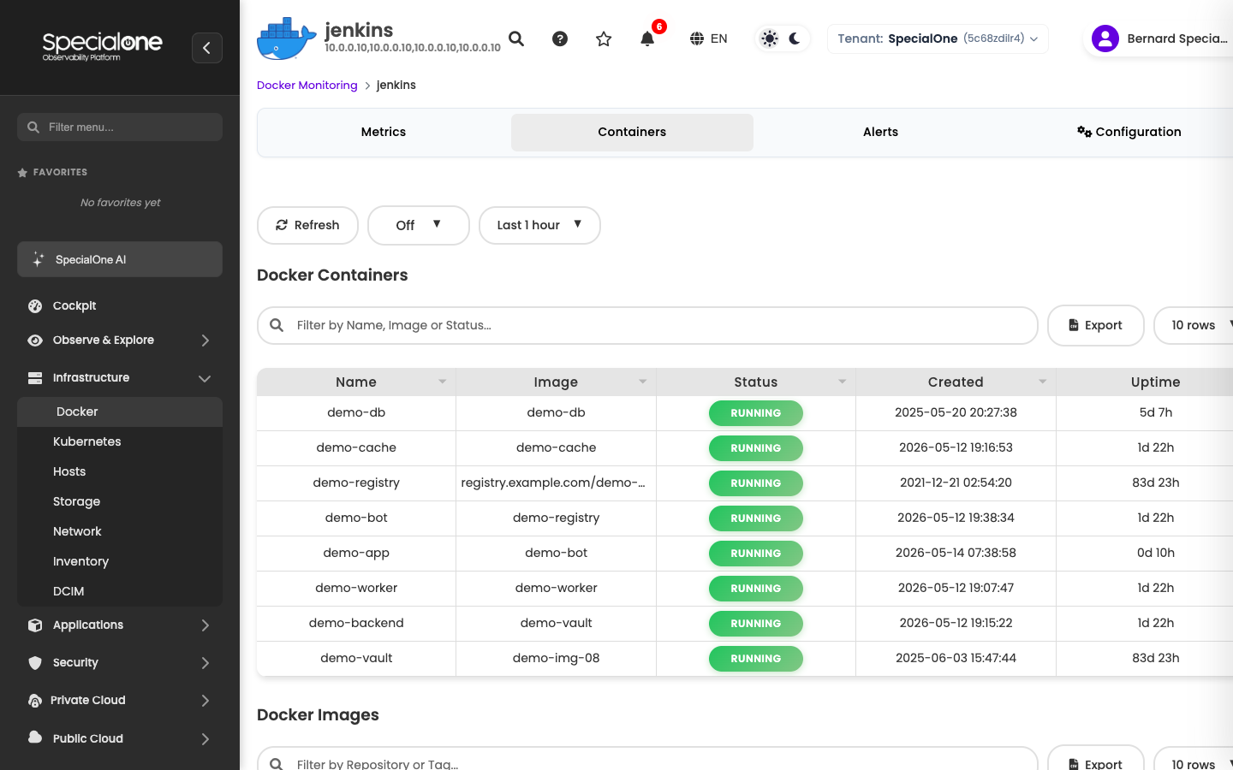Screen dimensions: 1233x770
Task: Export the Docker Containers table
Action: point(1096,325)
